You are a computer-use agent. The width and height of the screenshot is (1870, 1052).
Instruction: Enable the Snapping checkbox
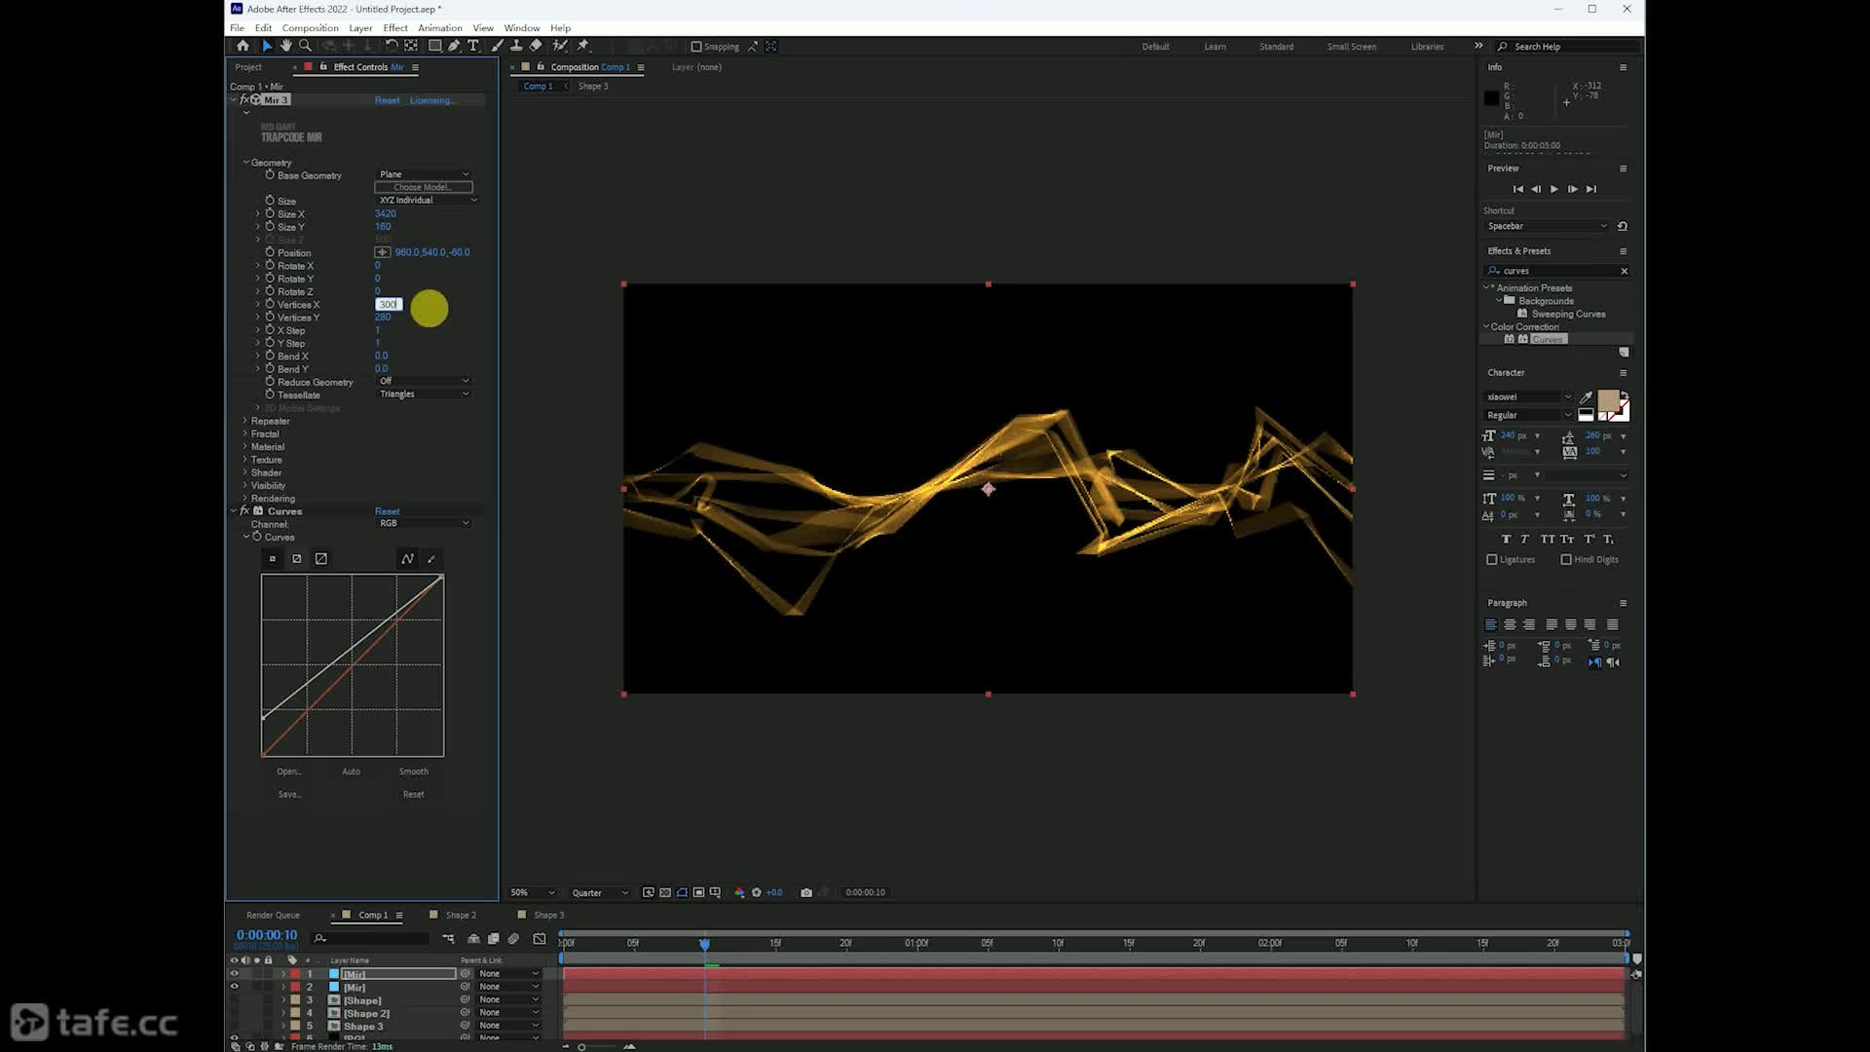[x=695, y=47]
